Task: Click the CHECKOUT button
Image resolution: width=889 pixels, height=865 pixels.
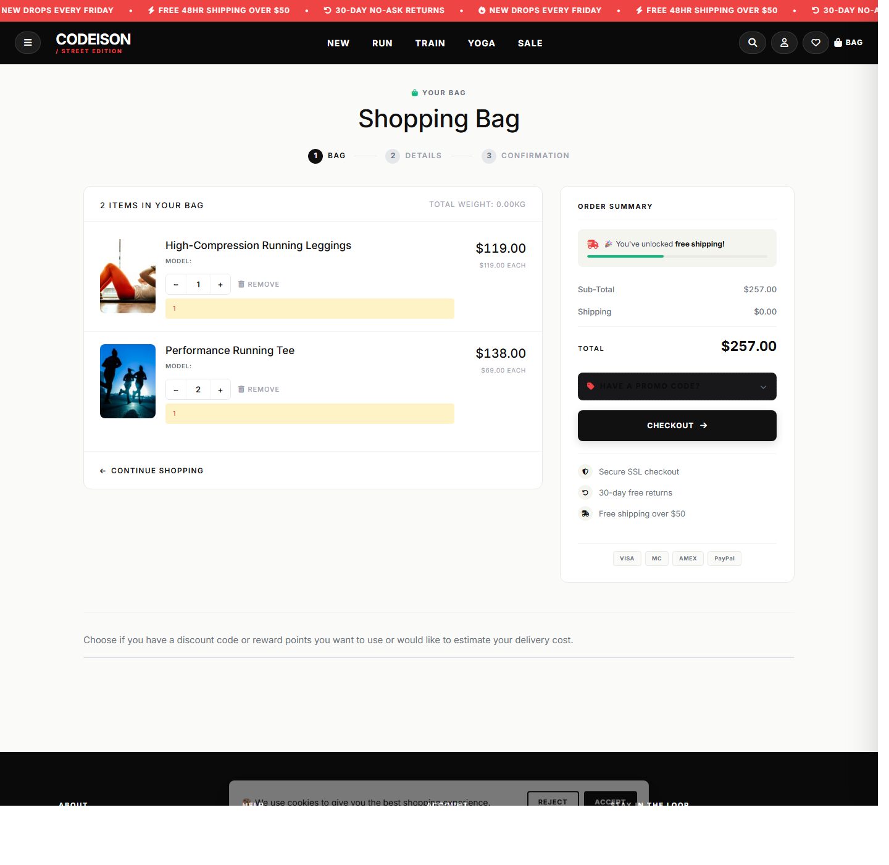Action: click(677, 426)
